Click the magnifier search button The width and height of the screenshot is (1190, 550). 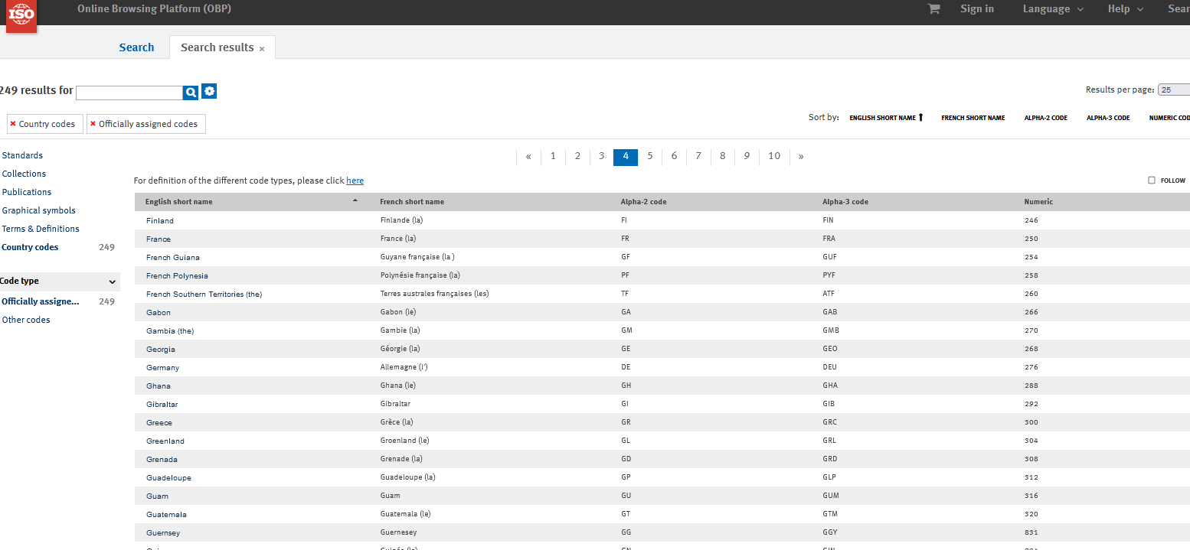[191, 92]
